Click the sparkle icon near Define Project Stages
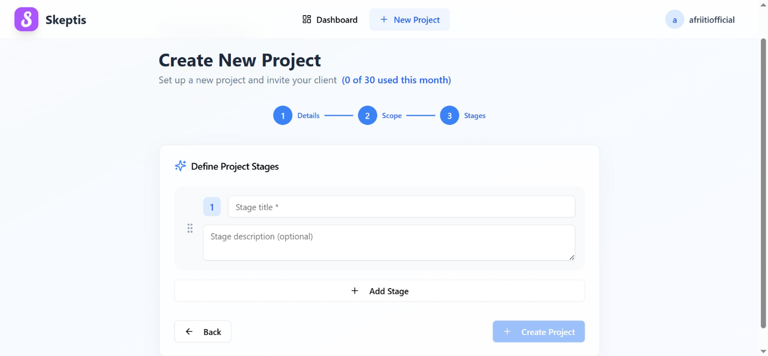The width and height of the screenshot is (768, 356). [180, 165]
